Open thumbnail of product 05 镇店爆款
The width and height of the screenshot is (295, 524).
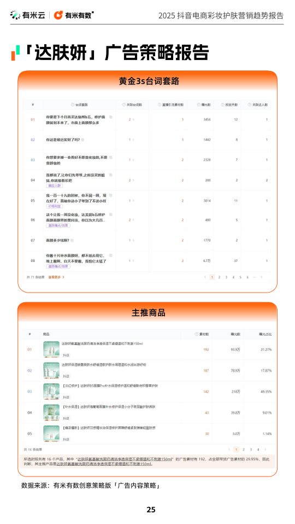[51, 433]
